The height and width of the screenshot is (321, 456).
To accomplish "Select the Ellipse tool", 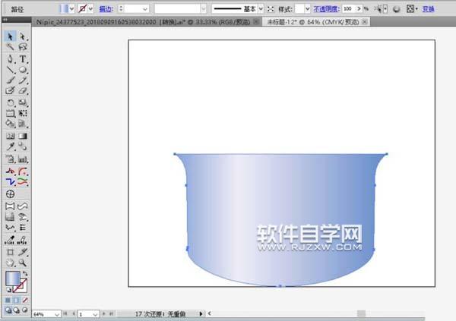I will 23,70.
